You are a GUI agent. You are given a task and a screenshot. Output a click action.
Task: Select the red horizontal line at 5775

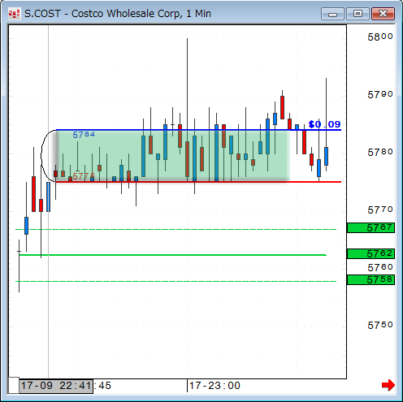coord(198,182)
